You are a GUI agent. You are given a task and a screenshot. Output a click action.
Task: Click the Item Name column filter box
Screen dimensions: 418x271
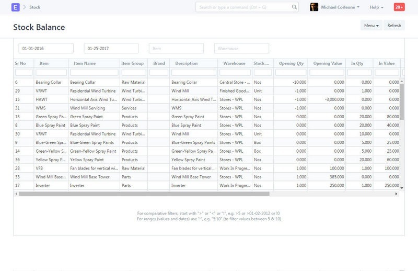coord(94,72)
